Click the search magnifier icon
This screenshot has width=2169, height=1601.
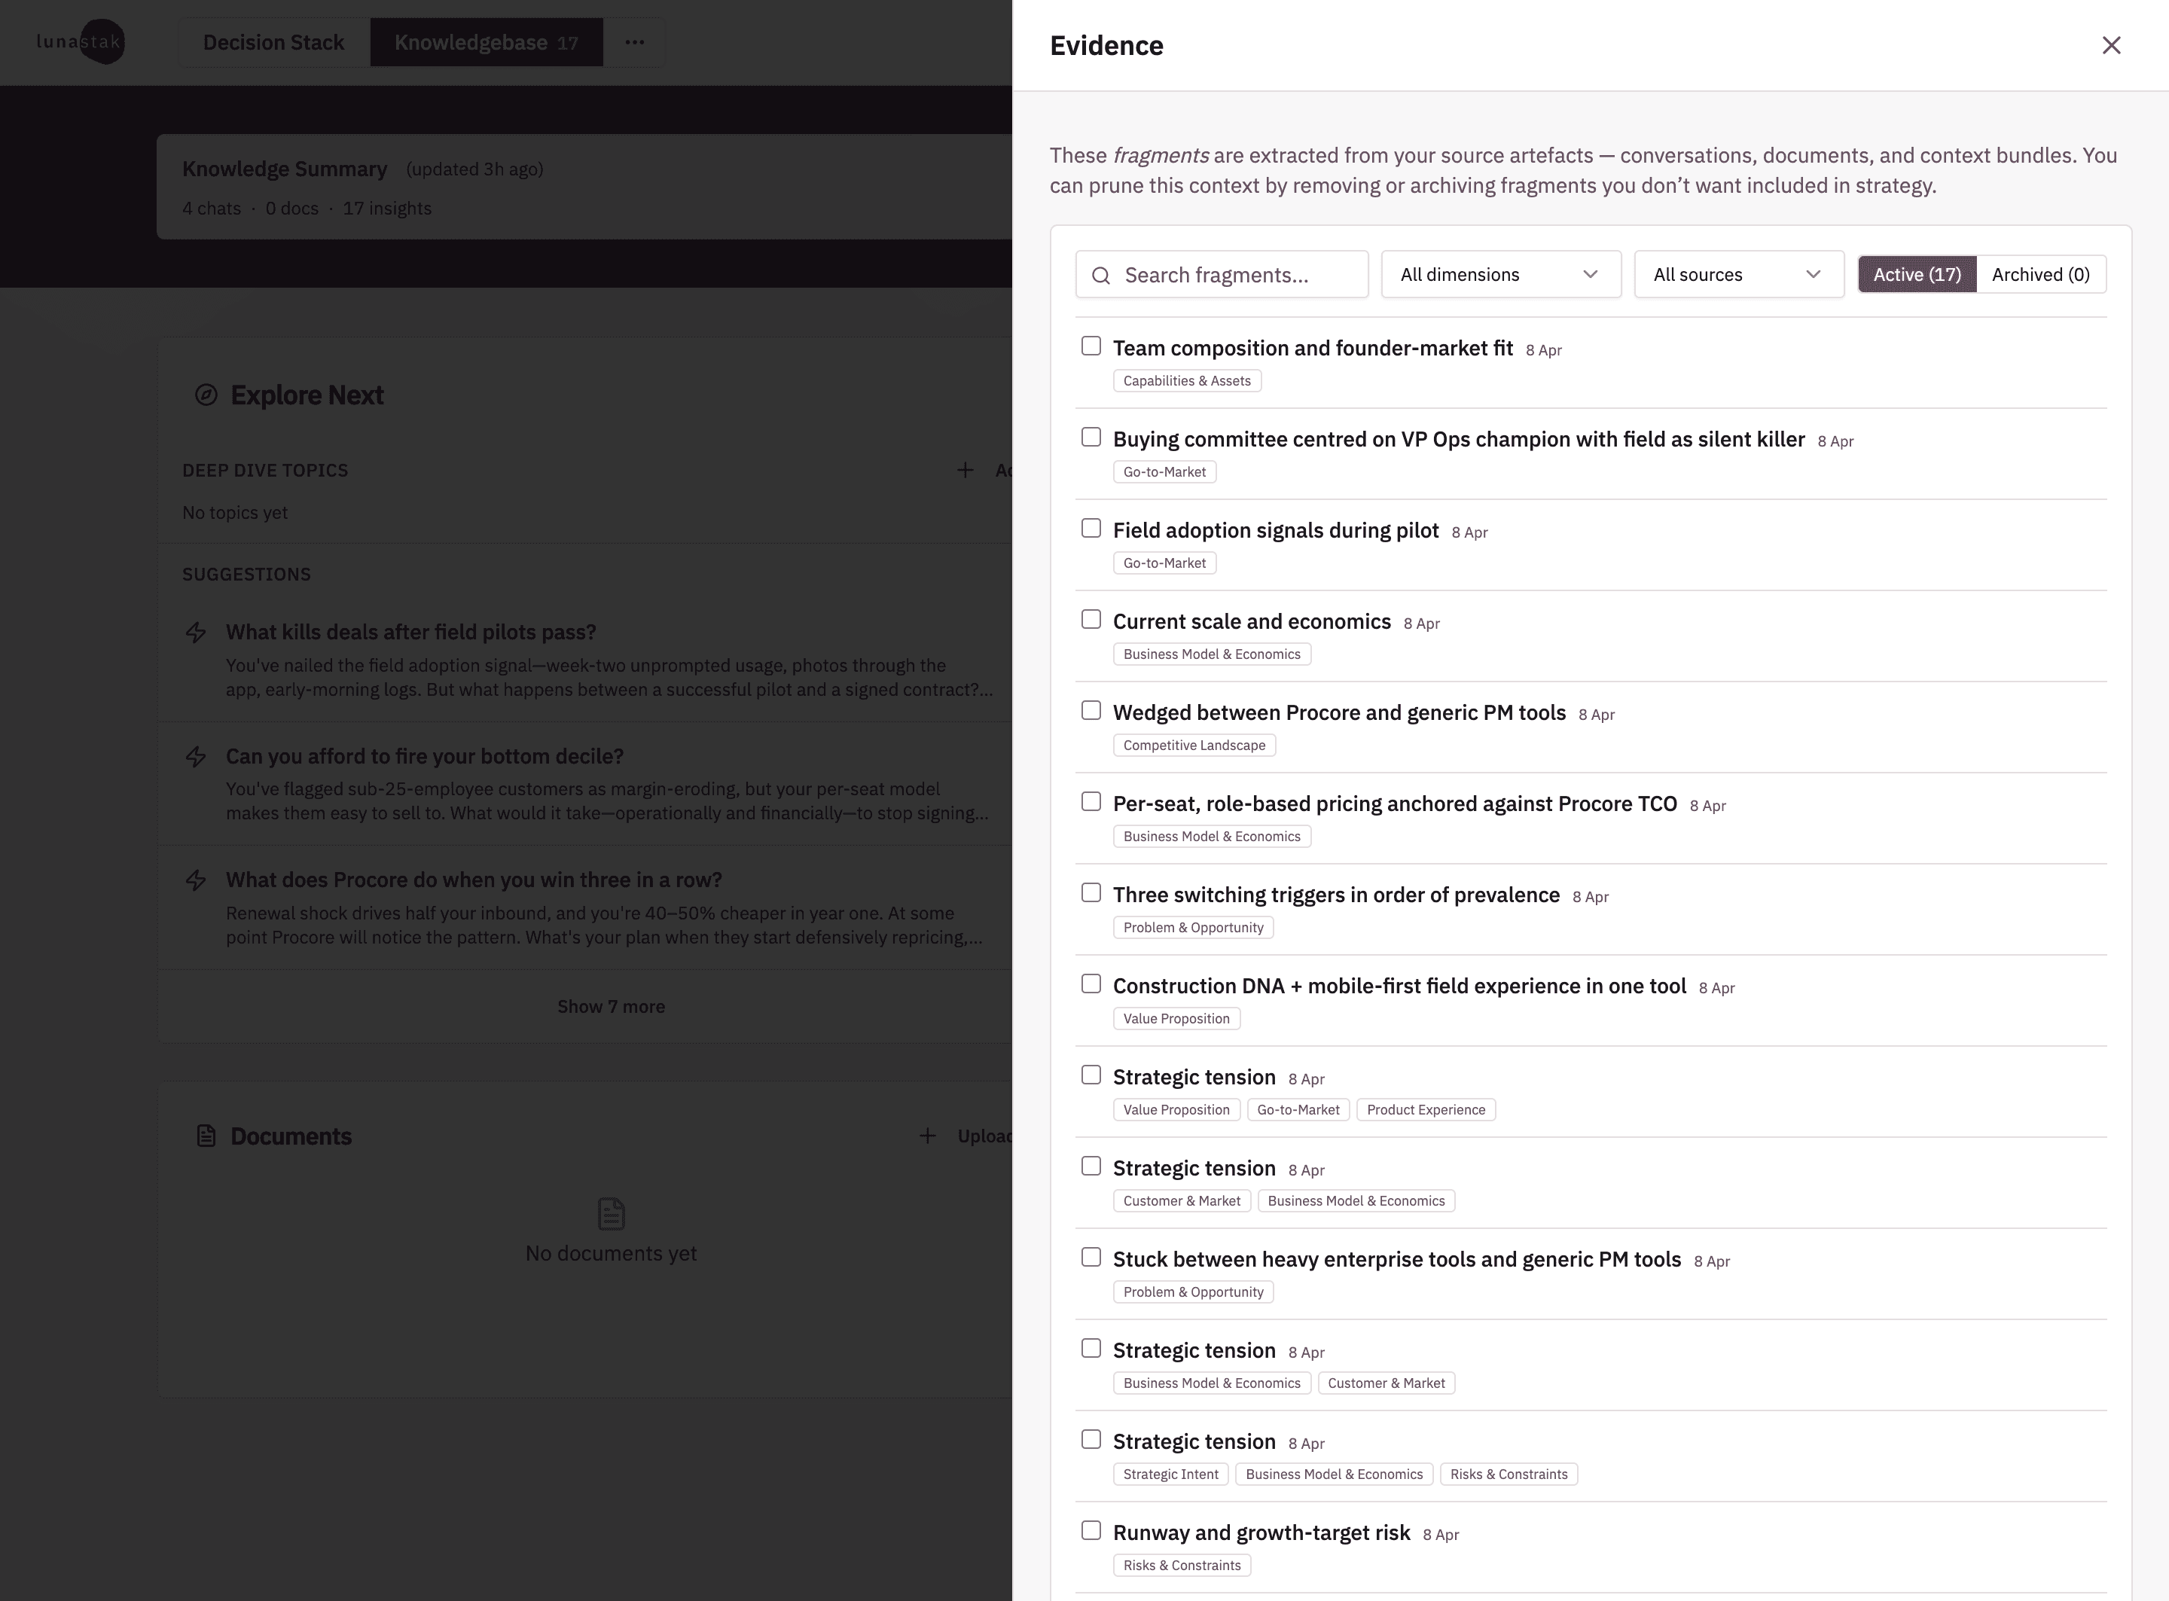coord(1101,275)
